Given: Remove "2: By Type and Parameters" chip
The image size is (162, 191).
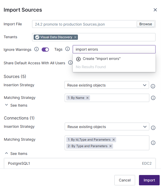Looking at the screenshot, I should pyautogui.click(x=111, y=146).
